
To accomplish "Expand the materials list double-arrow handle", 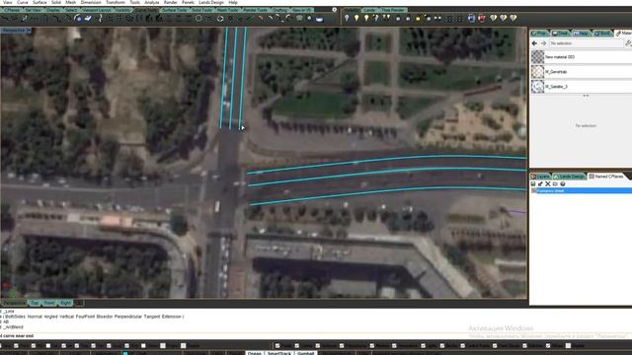I will [586, 96].
